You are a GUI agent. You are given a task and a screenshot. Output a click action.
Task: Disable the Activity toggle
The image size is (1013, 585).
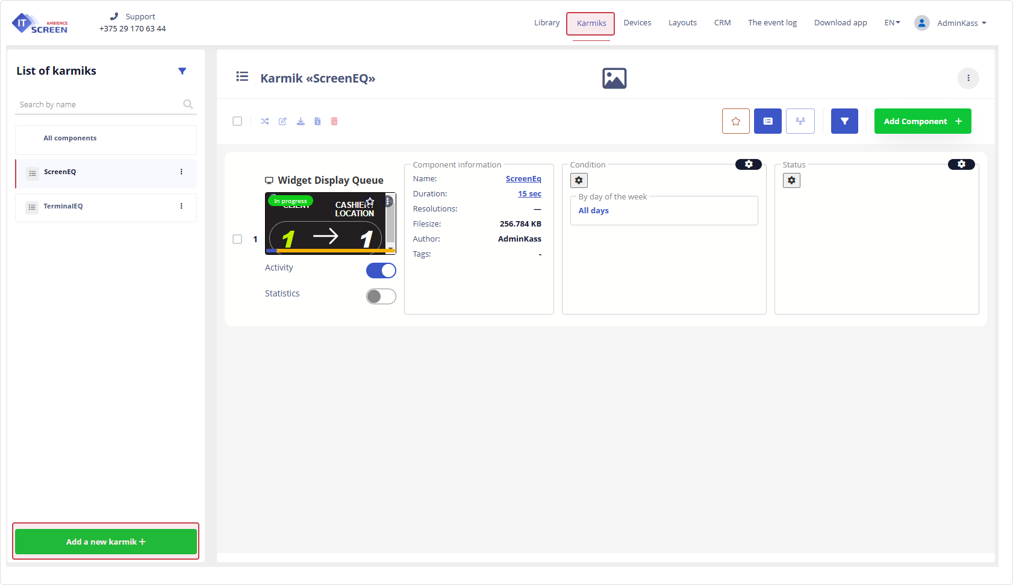coord(381,271)
